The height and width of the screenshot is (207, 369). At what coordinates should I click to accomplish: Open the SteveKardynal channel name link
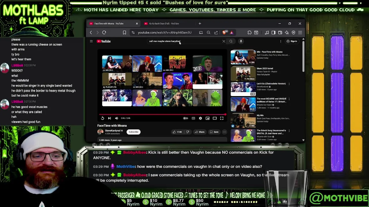pyautogui.click(x=113, y=131)
